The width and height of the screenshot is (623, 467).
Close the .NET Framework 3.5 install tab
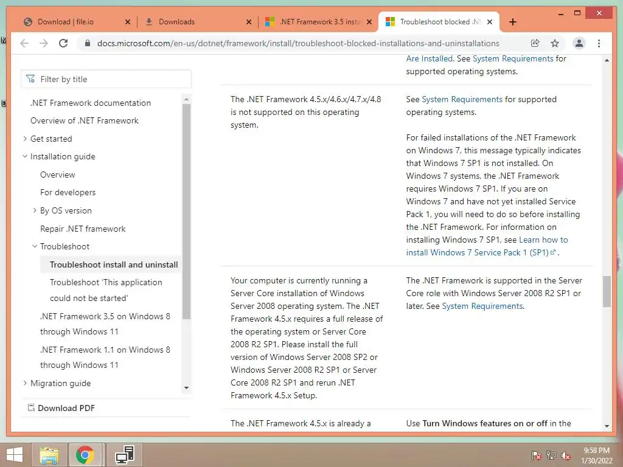(x=369, y=22)
